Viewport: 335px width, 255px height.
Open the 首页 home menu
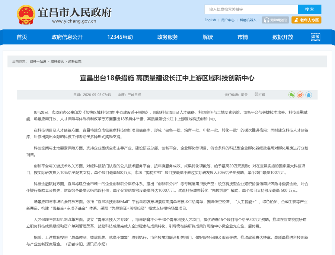click(x=22, y=37)
